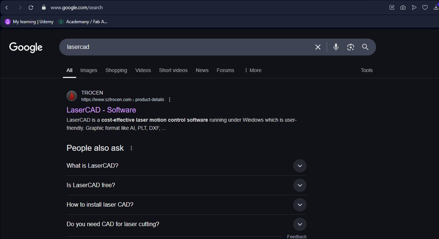The image size is (439, 239).
Task: Expand the What is LaserCAD? question
Action: pos(187,166)
